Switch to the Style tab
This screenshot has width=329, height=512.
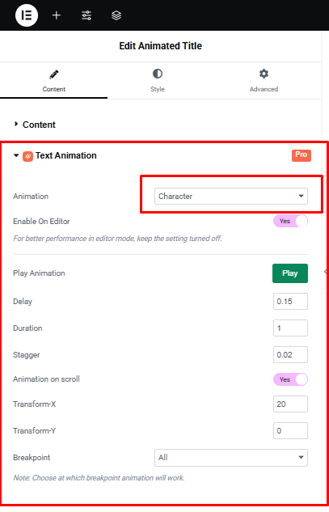158,80
